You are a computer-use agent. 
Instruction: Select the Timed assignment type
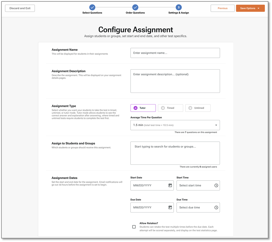(x=170, y=108)
